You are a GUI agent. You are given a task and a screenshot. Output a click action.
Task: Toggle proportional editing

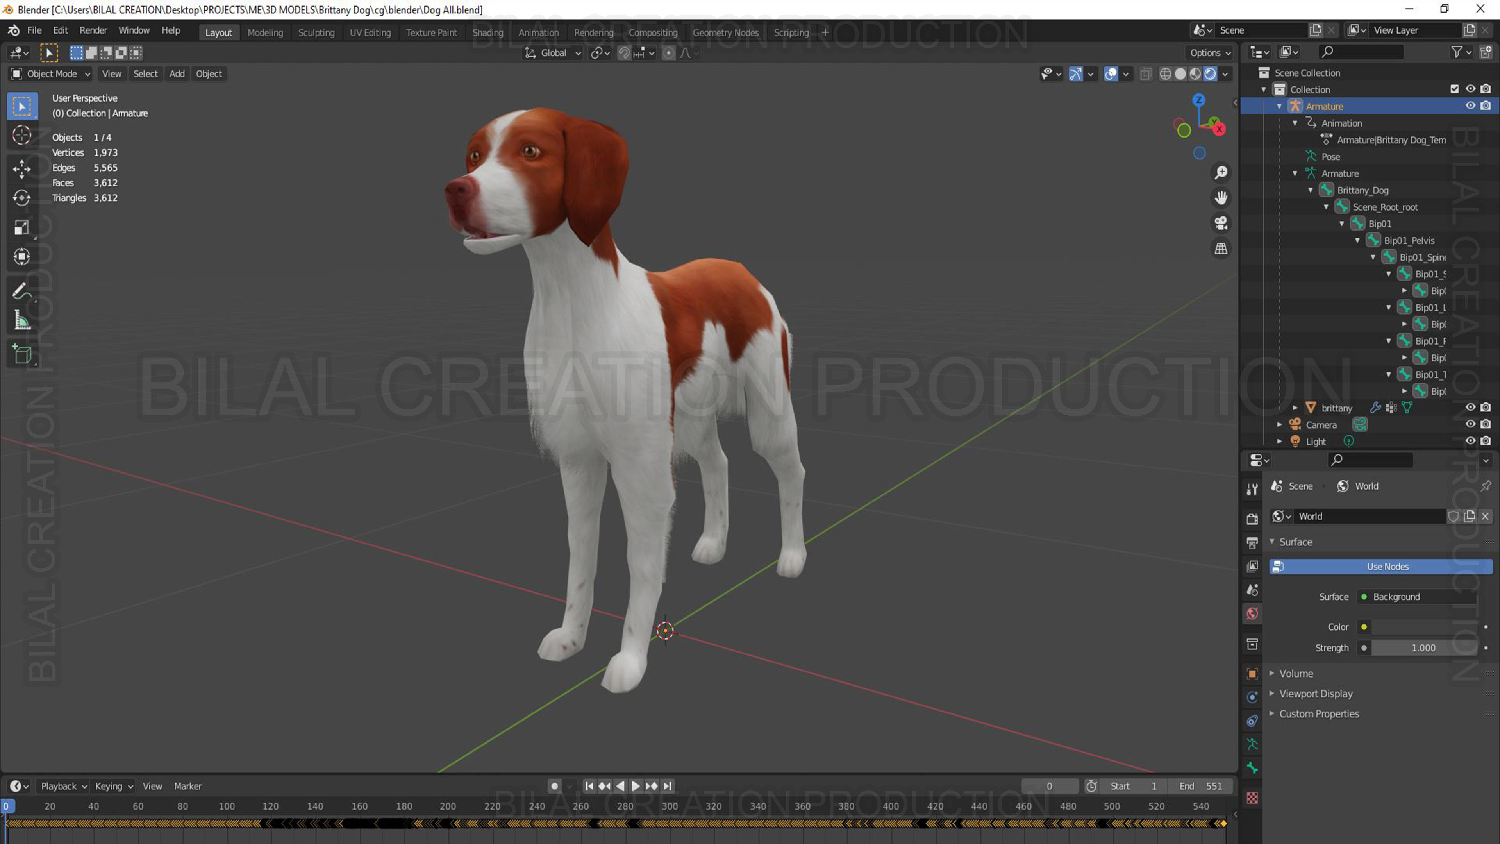(x=668, y=53)
